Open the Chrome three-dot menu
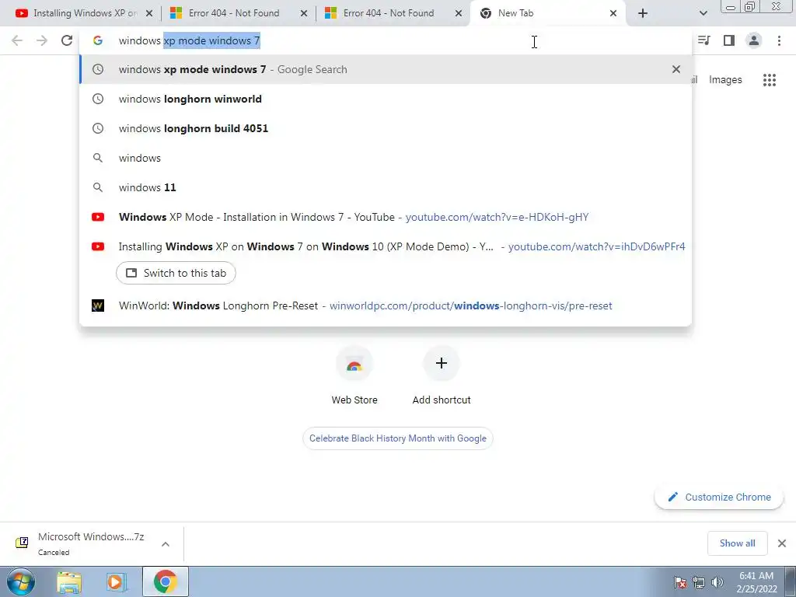The image size is (796, 597). 779,40
